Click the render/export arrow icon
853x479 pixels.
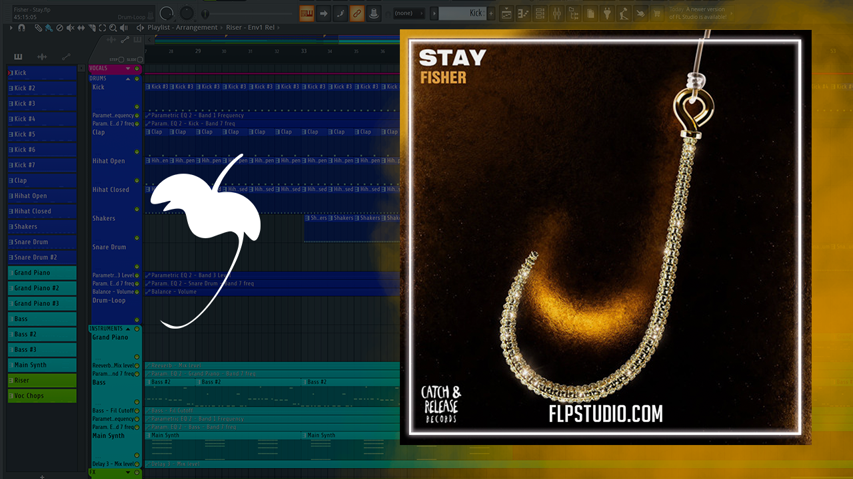(640, 13)
